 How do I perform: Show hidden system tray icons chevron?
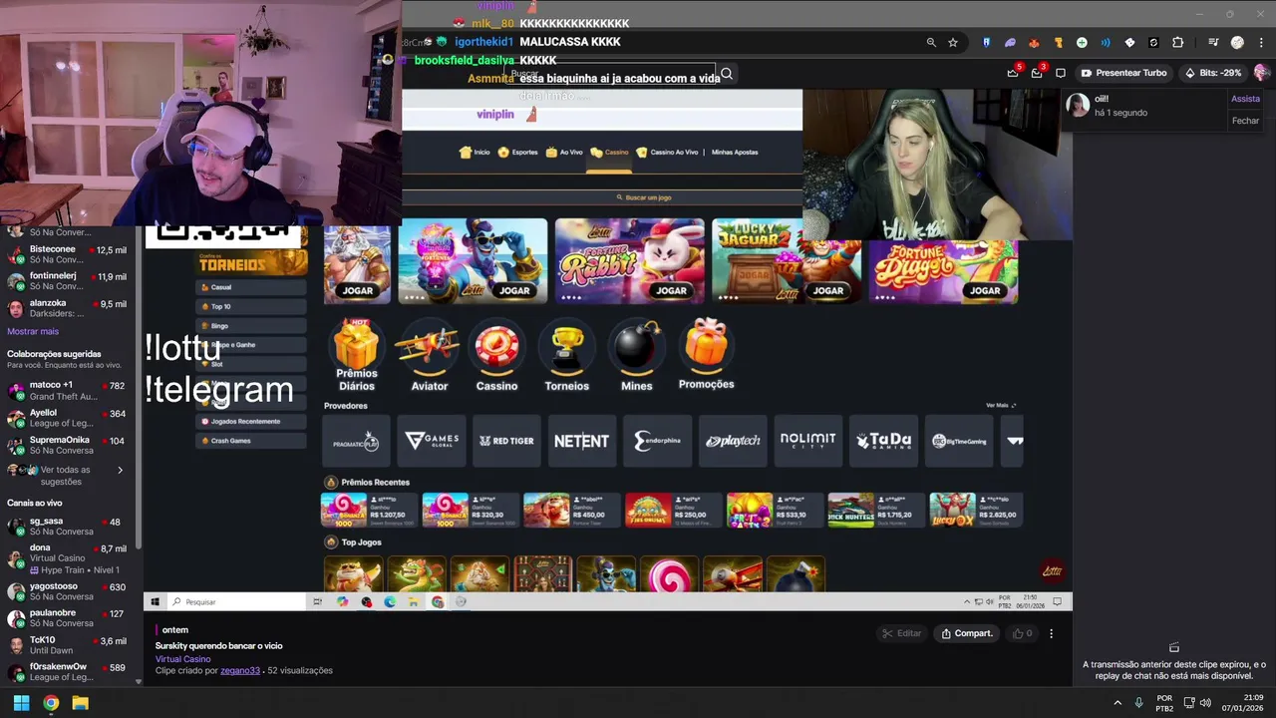pos(1117,703)
